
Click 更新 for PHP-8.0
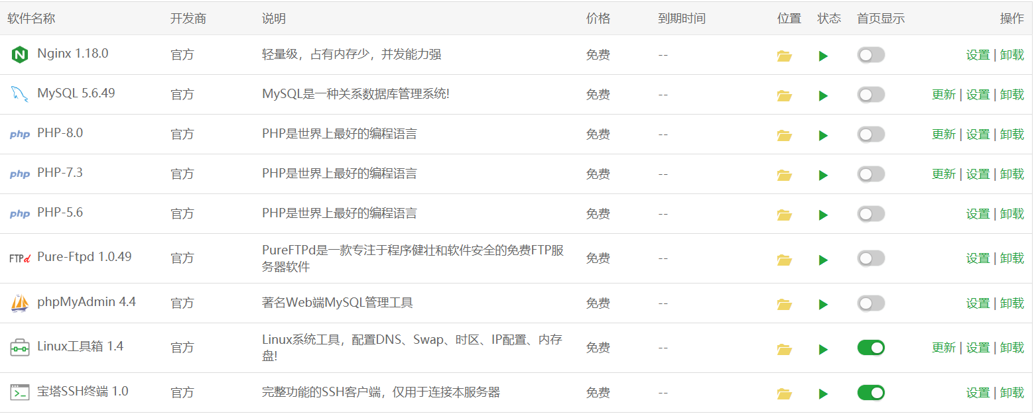click(944, 134)
